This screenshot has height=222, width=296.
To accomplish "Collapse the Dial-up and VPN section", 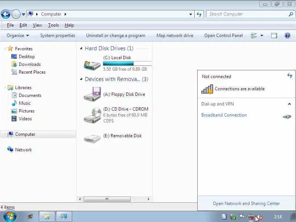I will (289, 104).
